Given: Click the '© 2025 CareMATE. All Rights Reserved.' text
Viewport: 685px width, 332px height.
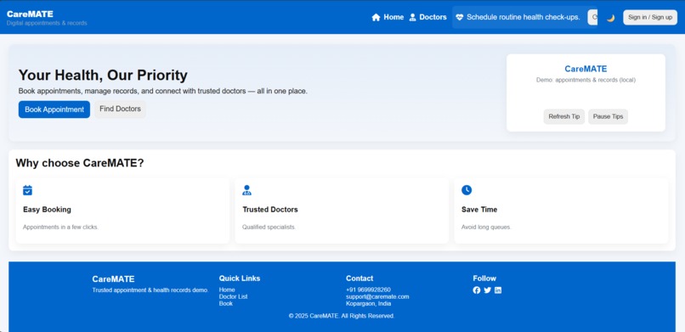Looking at the screenshot, I should point(342,316).
